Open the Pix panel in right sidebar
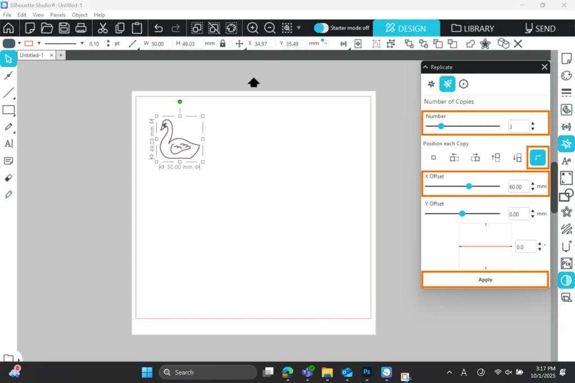 (x=567, y=263)
